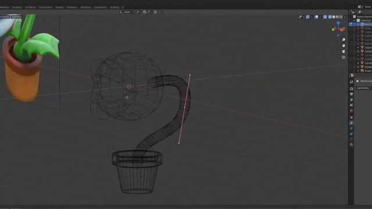372x209 pixels.
Task: Click the Scene name field
Action: 368,7
